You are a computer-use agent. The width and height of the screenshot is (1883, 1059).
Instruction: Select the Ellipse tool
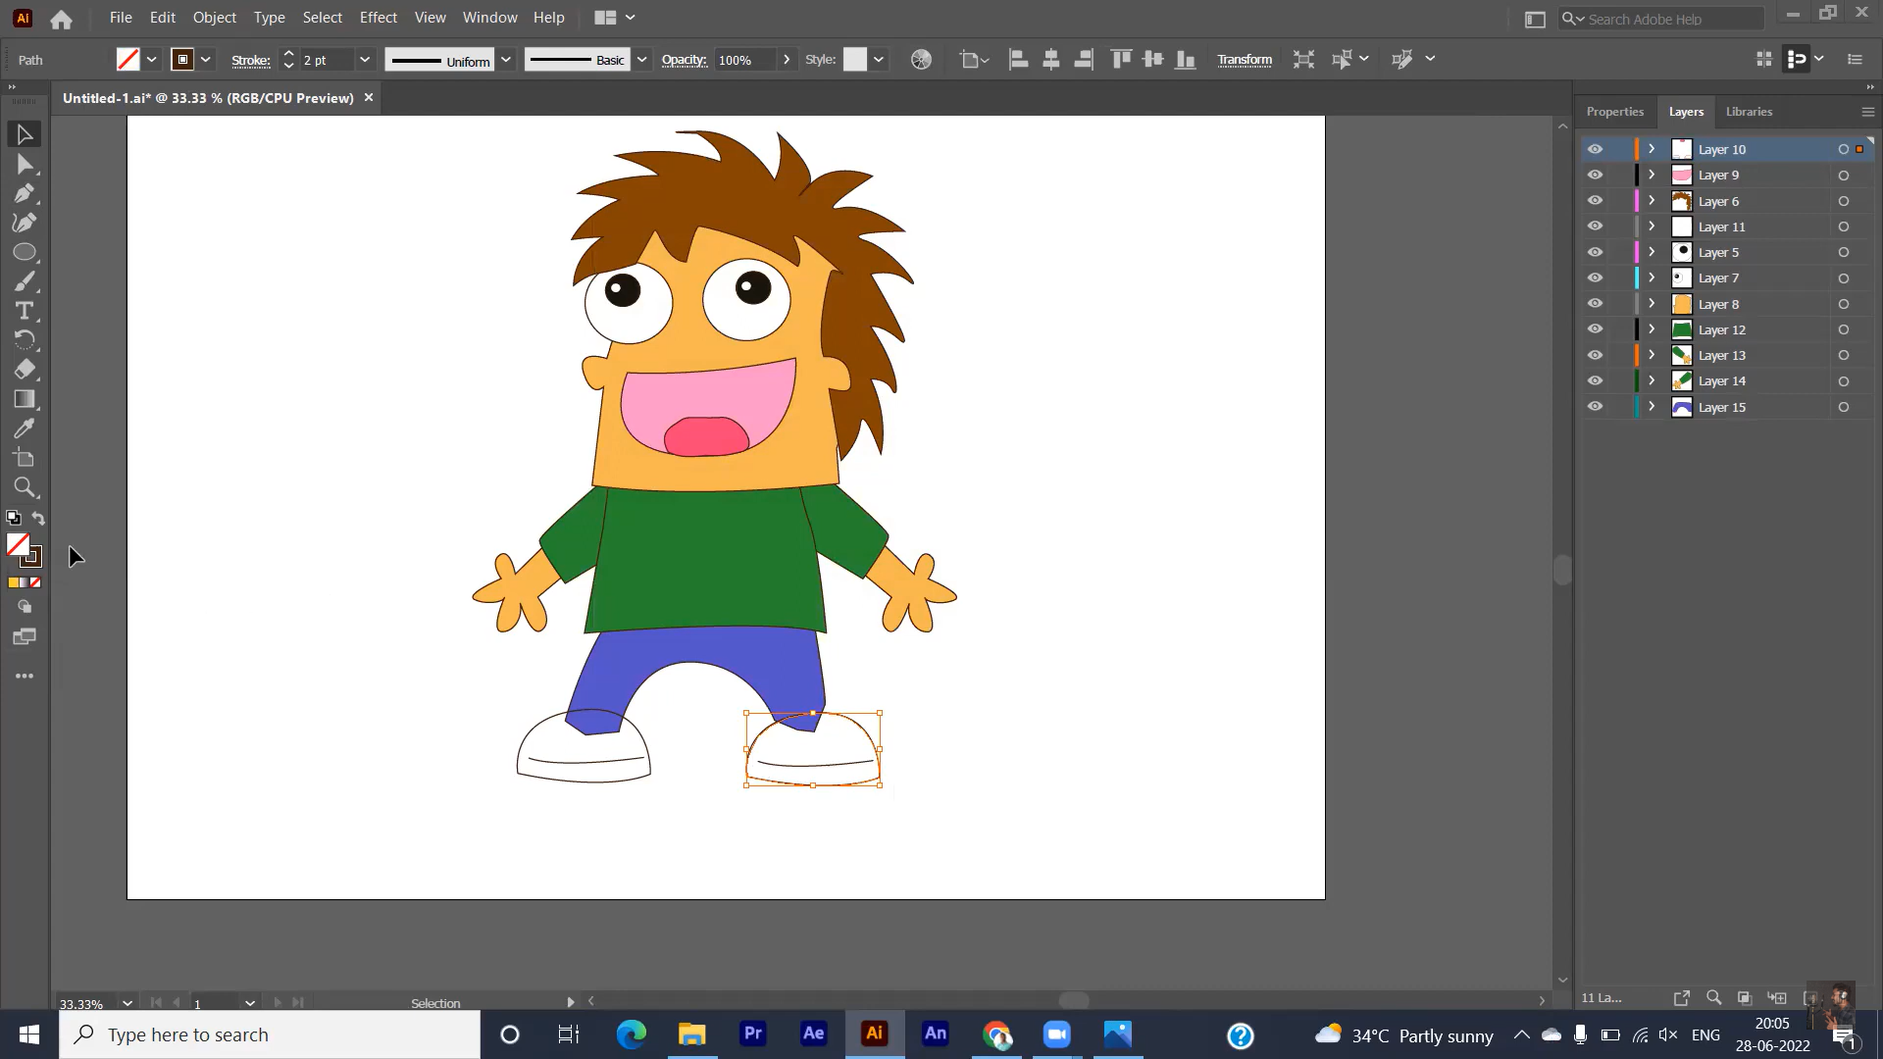coord(25,252)
